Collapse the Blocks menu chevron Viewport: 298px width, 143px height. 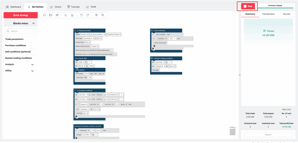pyautogui.click(x=34, y=23)
